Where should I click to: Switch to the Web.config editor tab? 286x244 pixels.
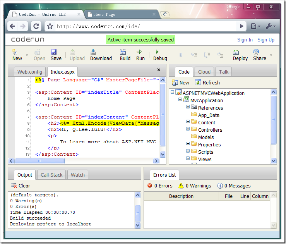pos(29,72)
